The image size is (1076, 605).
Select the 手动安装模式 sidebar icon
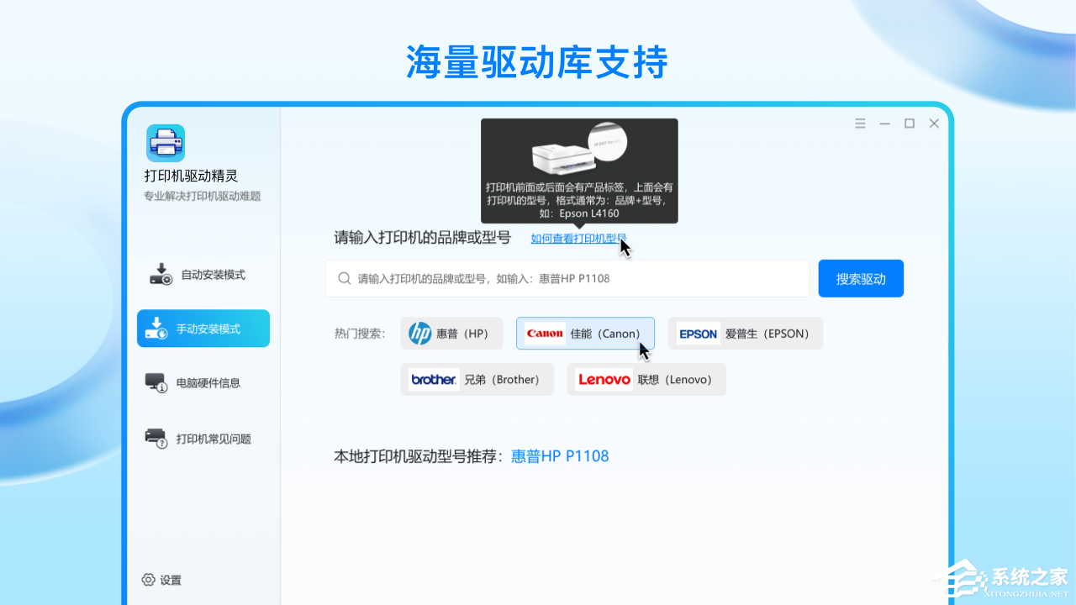click(159, 328)
